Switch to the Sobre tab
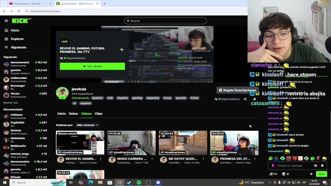 coord(73,114)
